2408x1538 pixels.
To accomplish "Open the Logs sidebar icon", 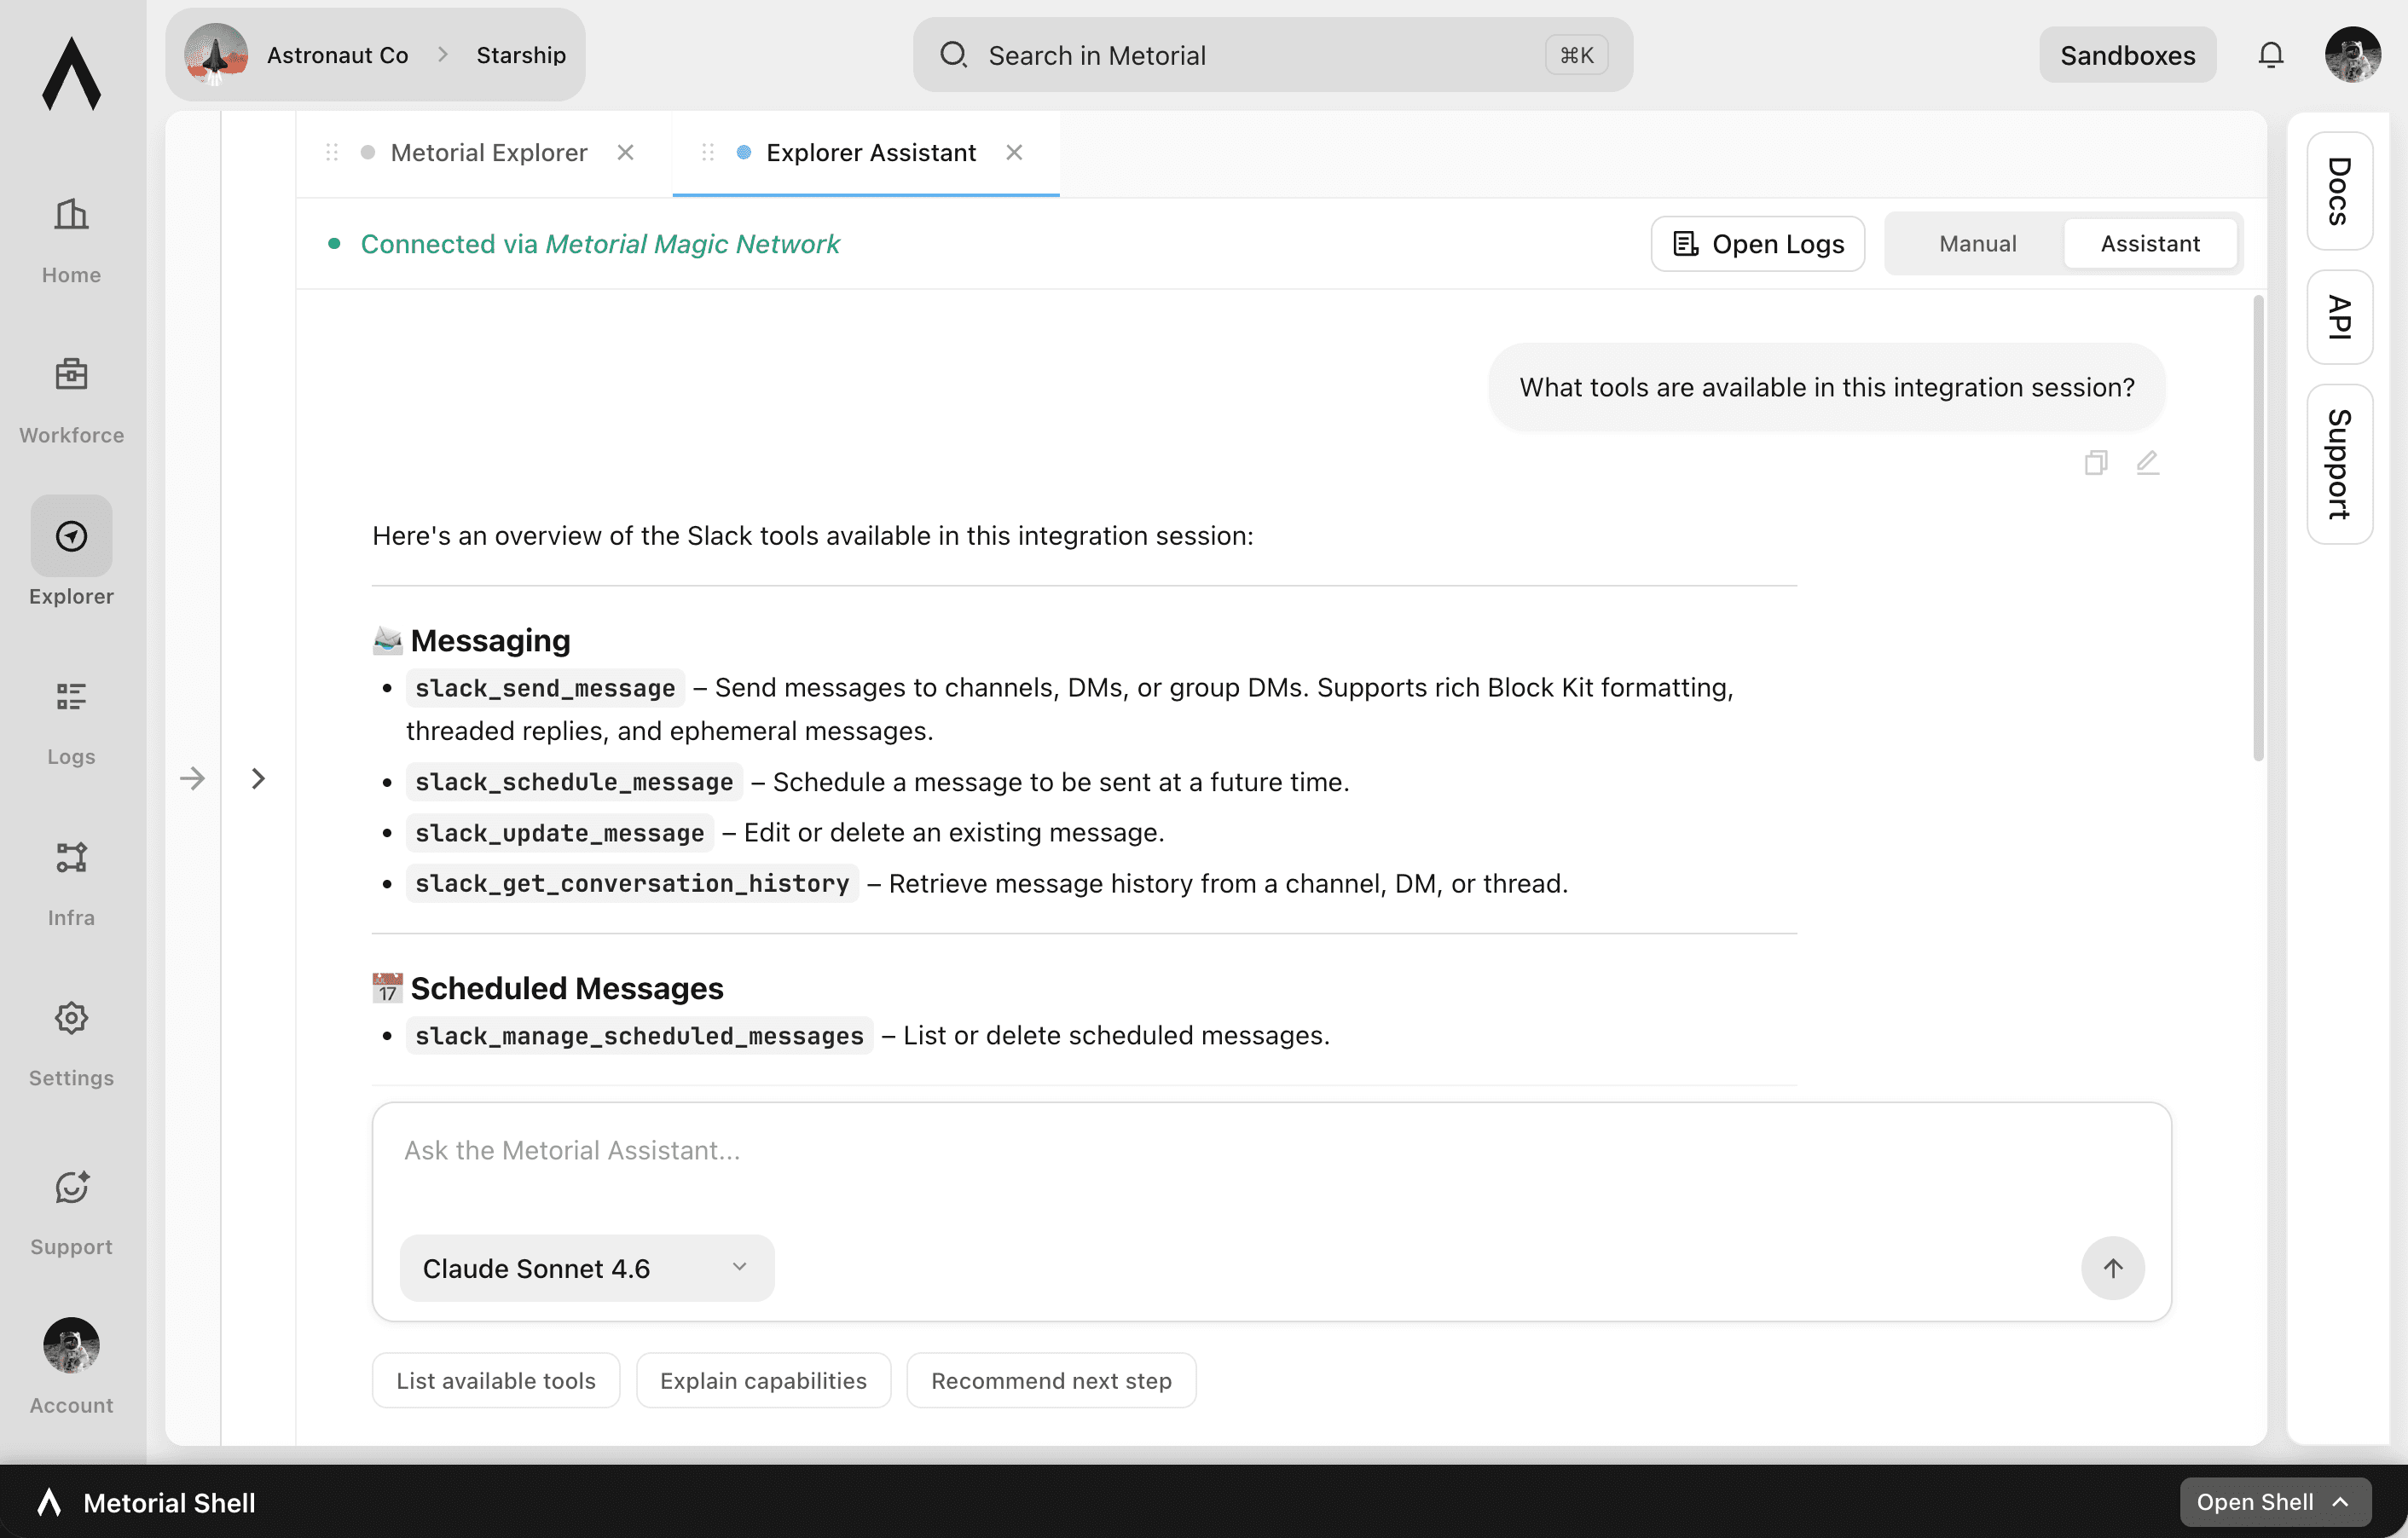I will [71, 696].
